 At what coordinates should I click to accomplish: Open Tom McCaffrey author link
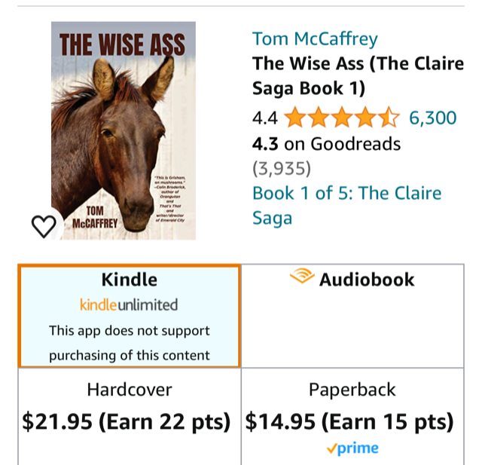(x=315, y=39)
